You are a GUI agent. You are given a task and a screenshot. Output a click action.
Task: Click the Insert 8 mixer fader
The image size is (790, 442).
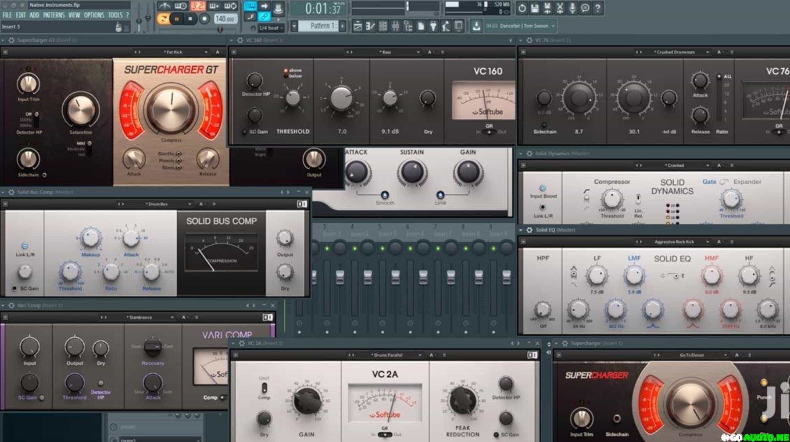click(x=479, y=277)
